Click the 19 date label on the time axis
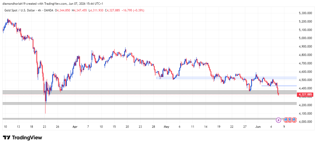 219,127
